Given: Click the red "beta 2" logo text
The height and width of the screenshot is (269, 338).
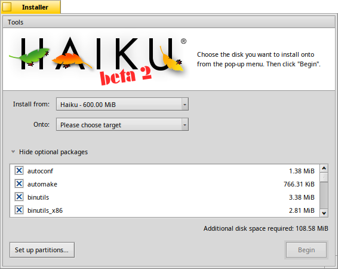Looking at the screenshot, I should (125, 76).
